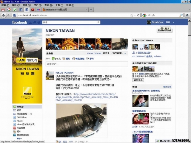Open Facebook messages icon

[35, 22]
